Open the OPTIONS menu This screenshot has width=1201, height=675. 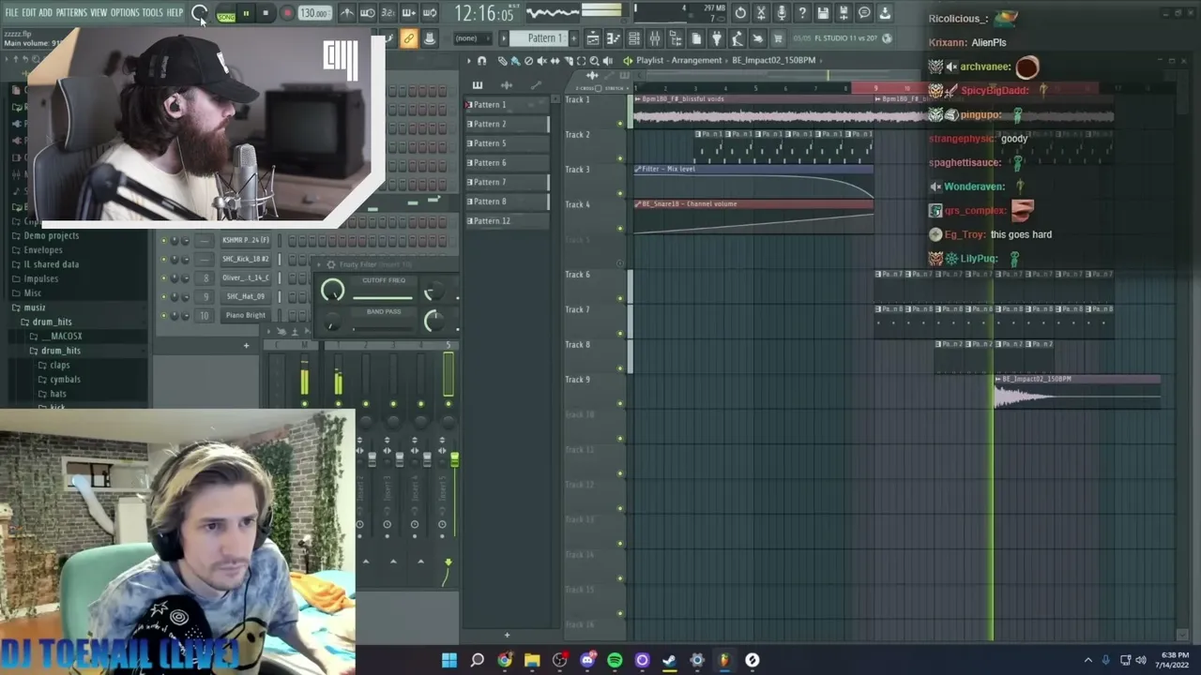click(x=125, y=12)
